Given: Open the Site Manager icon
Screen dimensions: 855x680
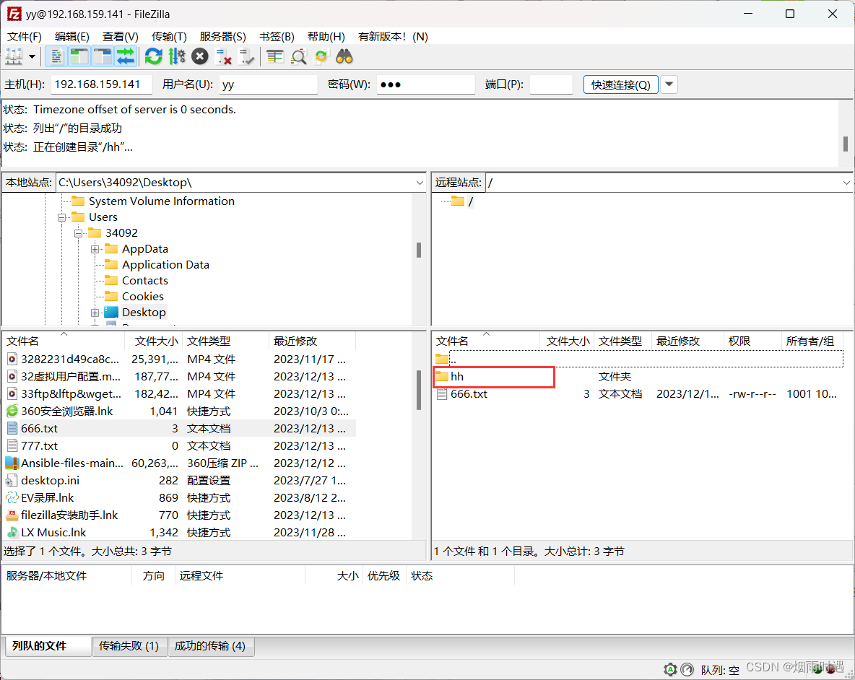Looking at the screenshot, I should (x=14, y=56).
